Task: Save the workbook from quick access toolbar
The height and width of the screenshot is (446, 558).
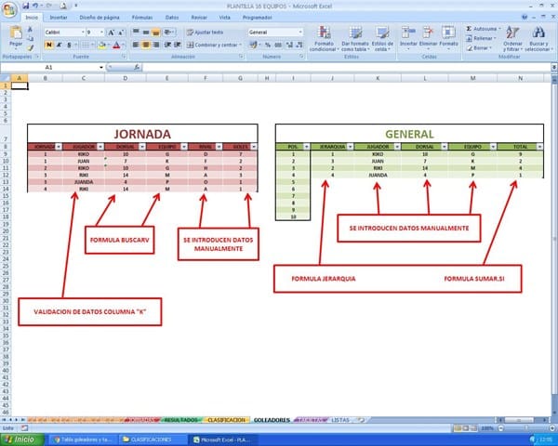Action: coord(26,6)
